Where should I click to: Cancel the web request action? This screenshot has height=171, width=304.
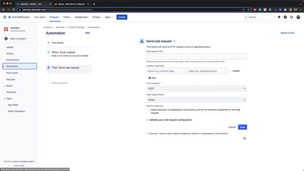(232, 127)
